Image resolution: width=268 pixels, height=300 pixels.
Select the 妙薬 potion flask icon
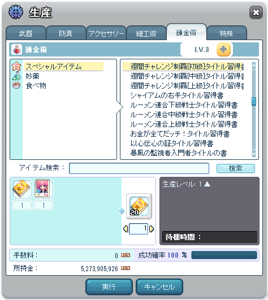point(16,76)
